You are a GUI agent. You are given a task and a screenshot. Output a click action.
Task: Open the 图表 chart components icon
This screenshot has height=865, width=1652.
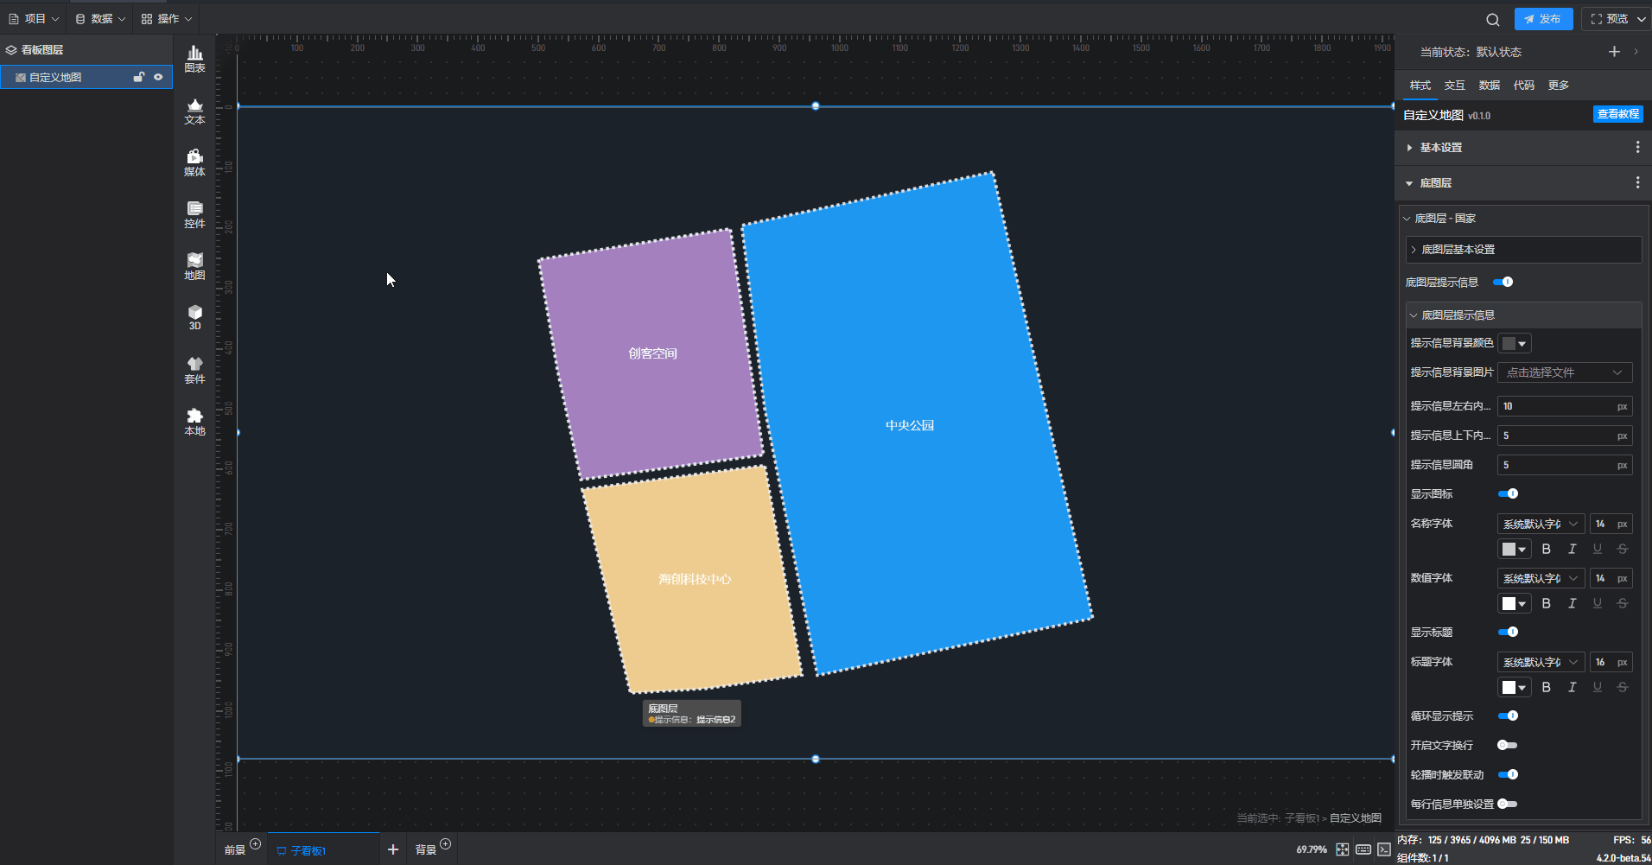(194, 59)
